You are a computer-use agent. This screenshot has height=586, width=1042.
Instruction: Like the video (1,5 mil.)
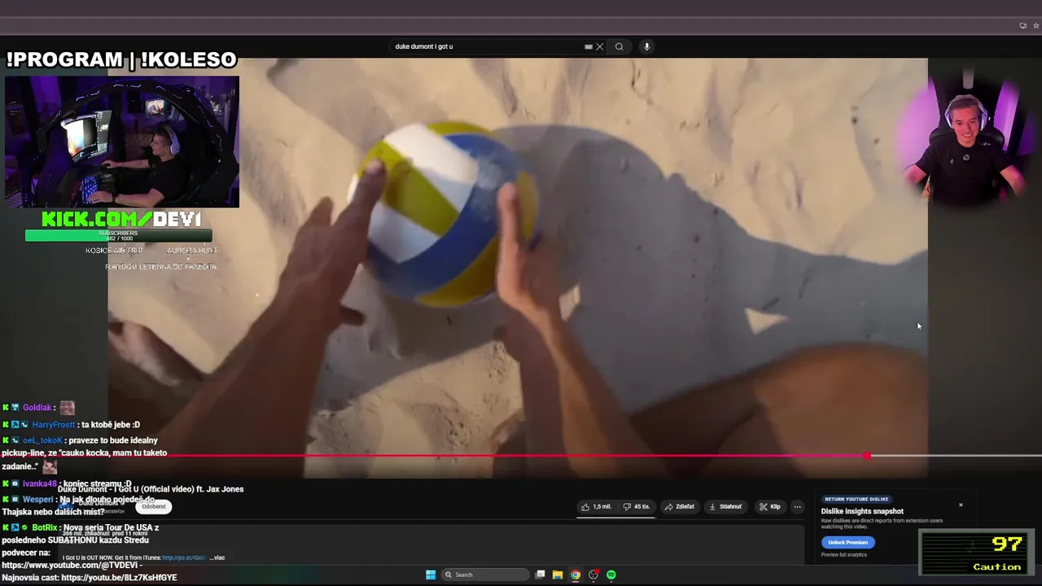[597, 506]
